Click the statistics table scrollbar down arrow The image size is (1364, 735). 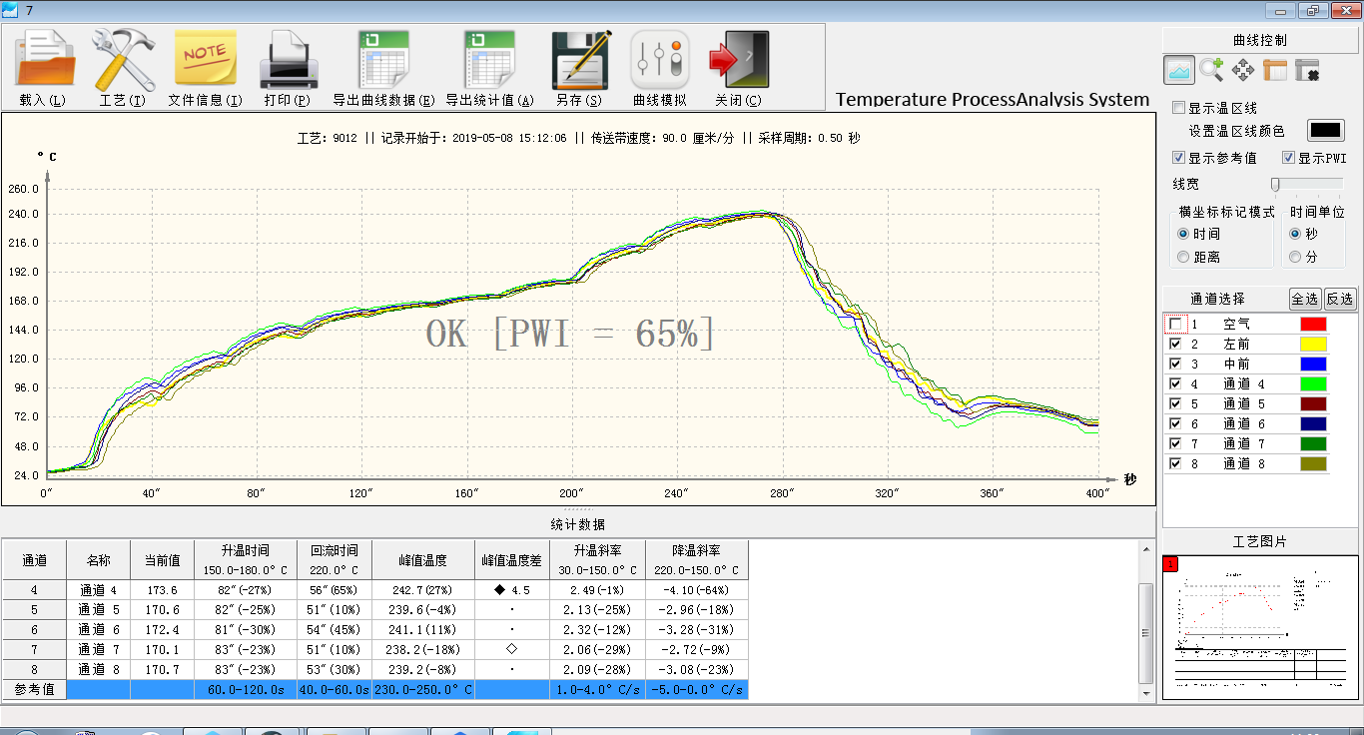point(1147,693)
